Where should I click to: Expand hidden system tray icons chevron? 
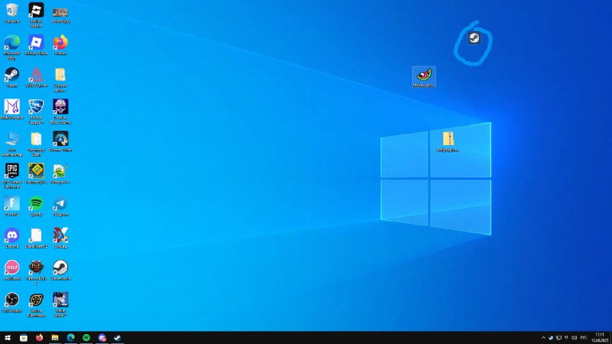point(543,337)
